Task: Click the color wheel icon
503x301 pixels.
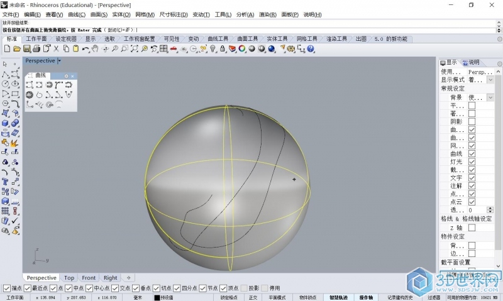Action: pos(242,49)
